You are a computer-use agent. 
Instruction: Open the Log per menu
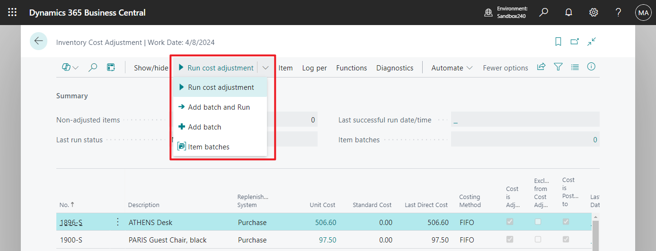click(314, 68)
